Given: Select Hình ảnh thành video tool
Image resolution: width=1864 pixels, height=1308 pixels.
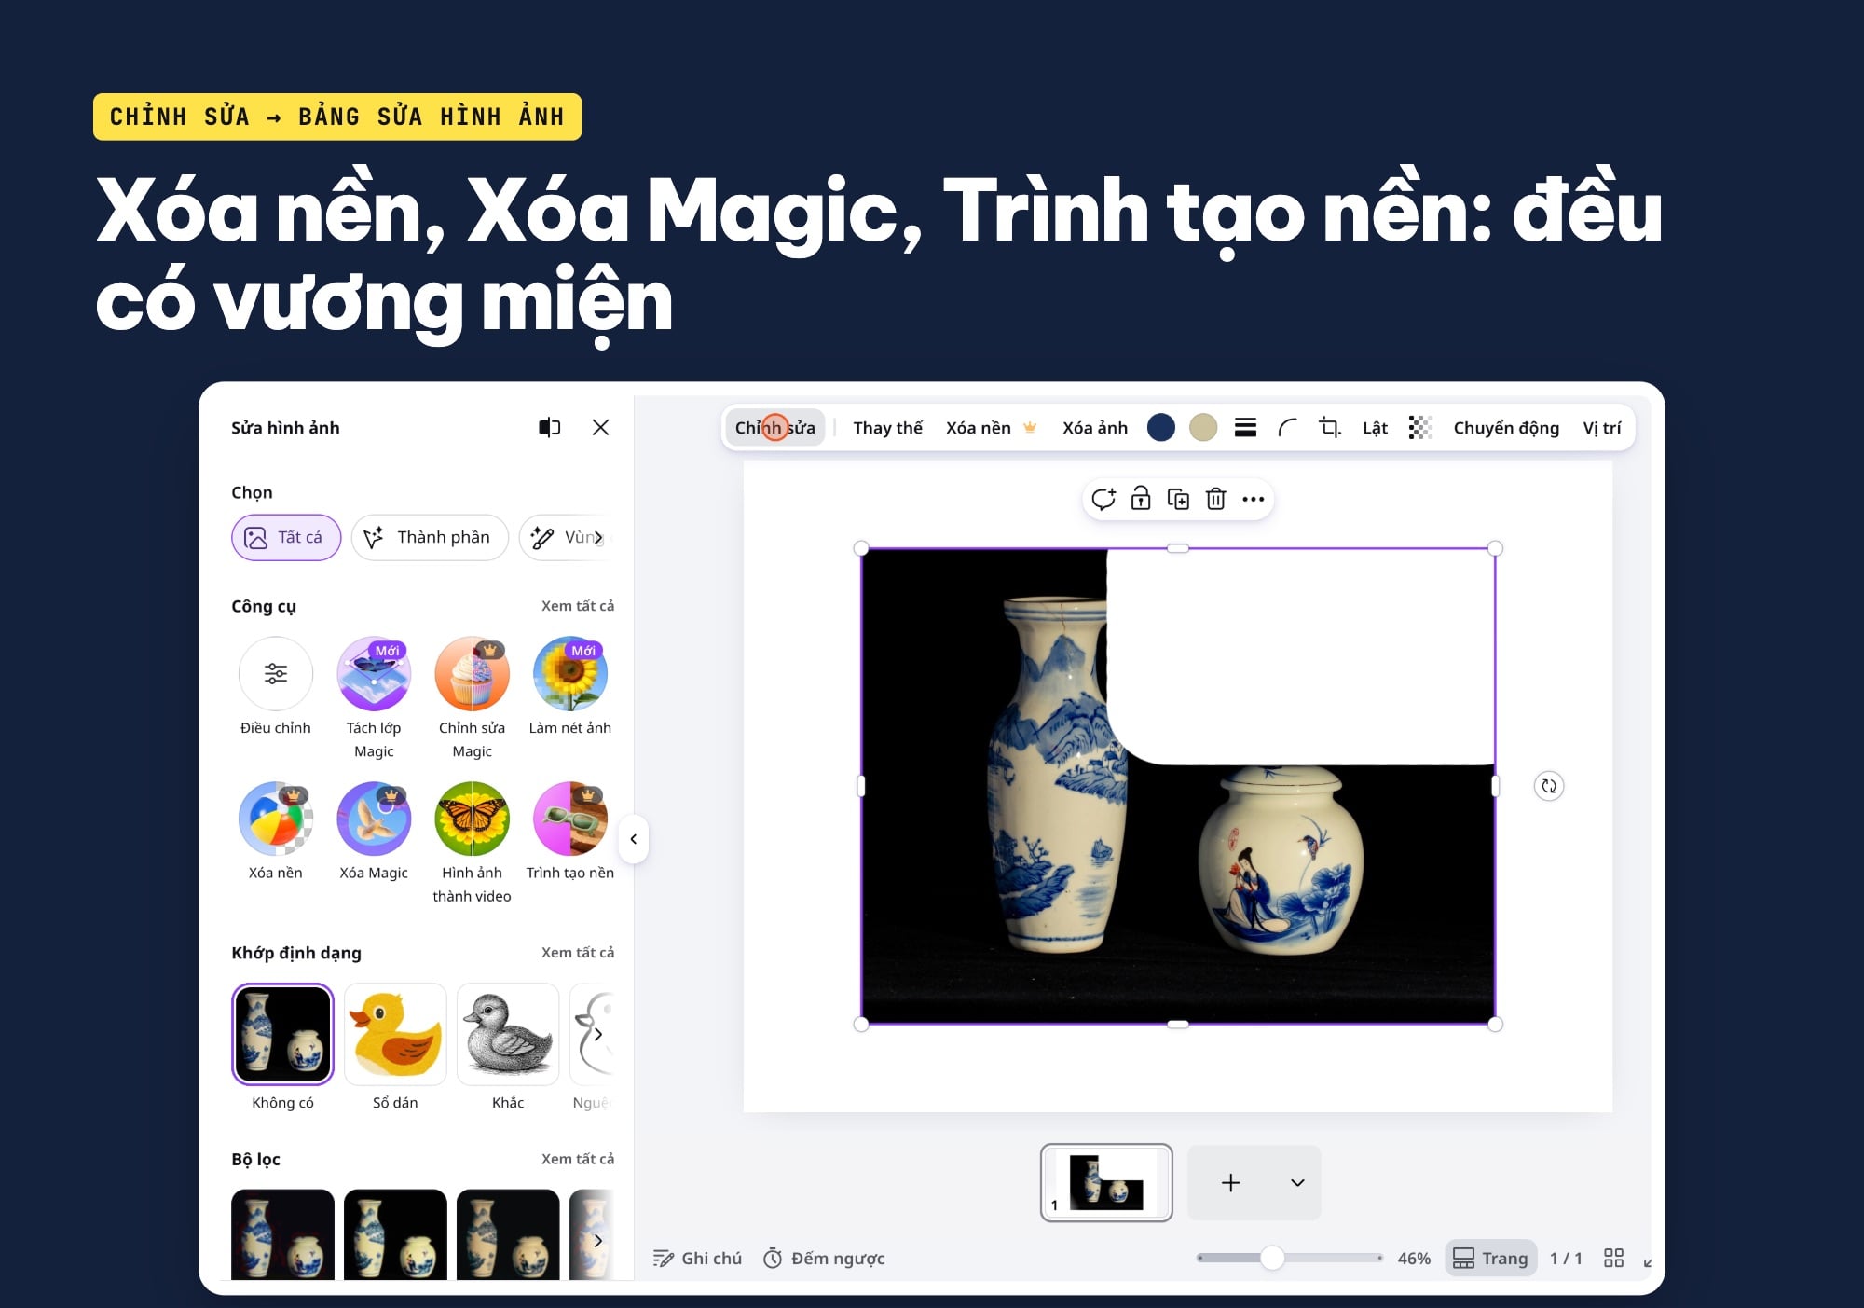Looking at the screenshot, I should (472, 819).
